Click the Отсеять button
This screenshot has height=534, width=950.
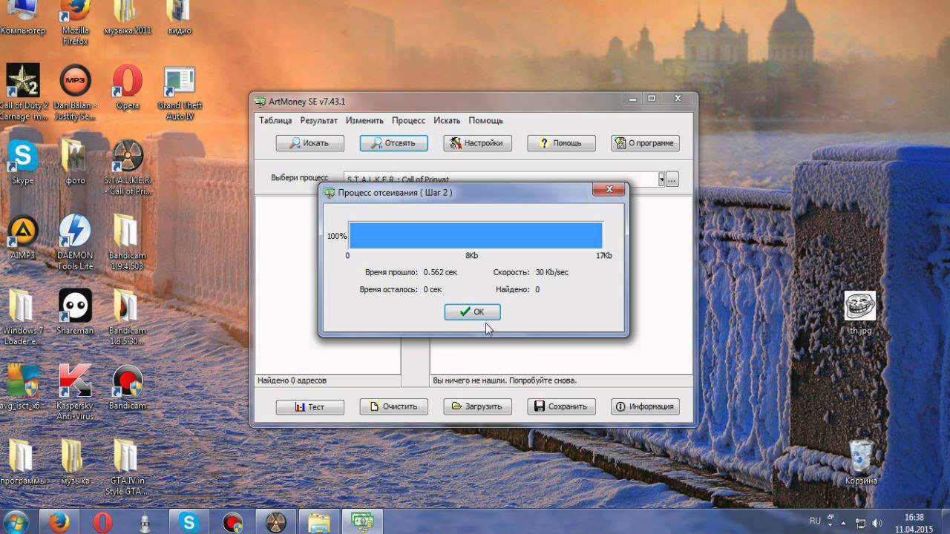(394, 143)
